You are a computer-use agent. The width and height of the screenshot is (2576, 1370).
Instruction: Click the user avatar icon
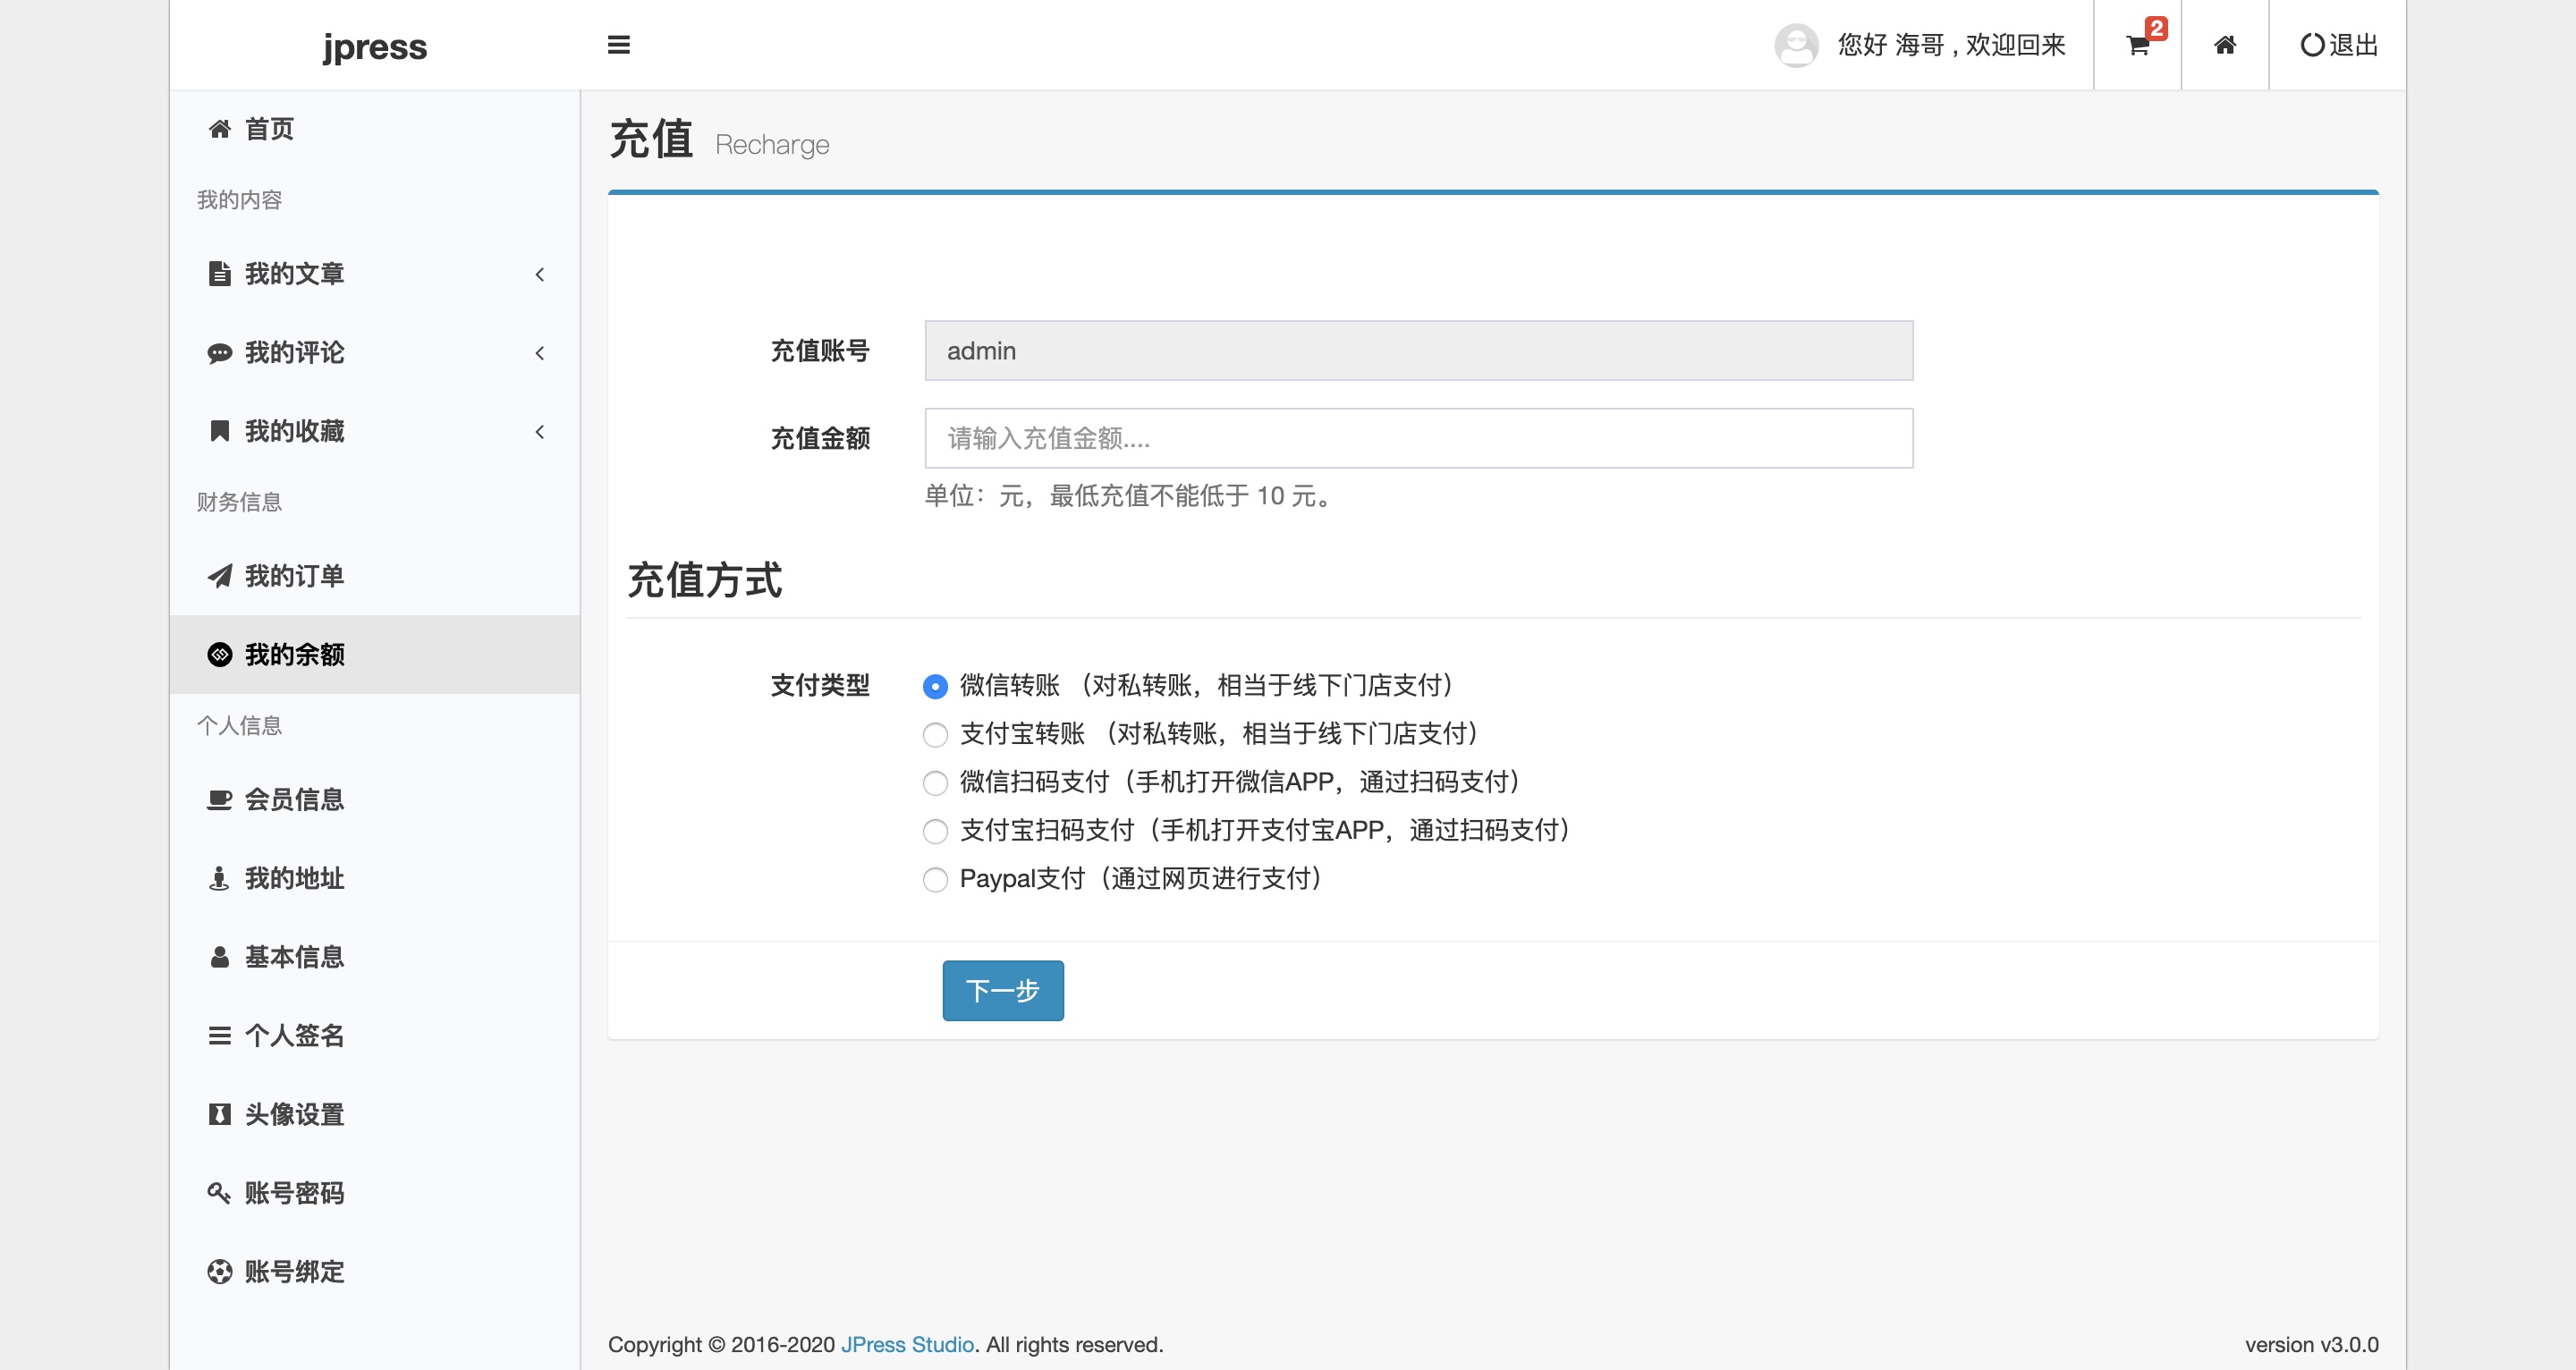(1796, 45)
